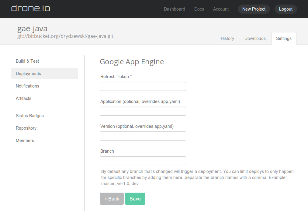Open Artifacts in sidebar
The height and width of the screenshot is (212, 308).
23,98
